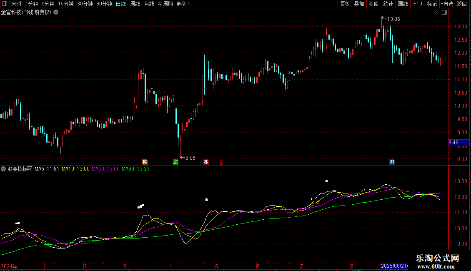Toggle the 叠加 overlay option
The image size is (471, 271).
[359, 4]
